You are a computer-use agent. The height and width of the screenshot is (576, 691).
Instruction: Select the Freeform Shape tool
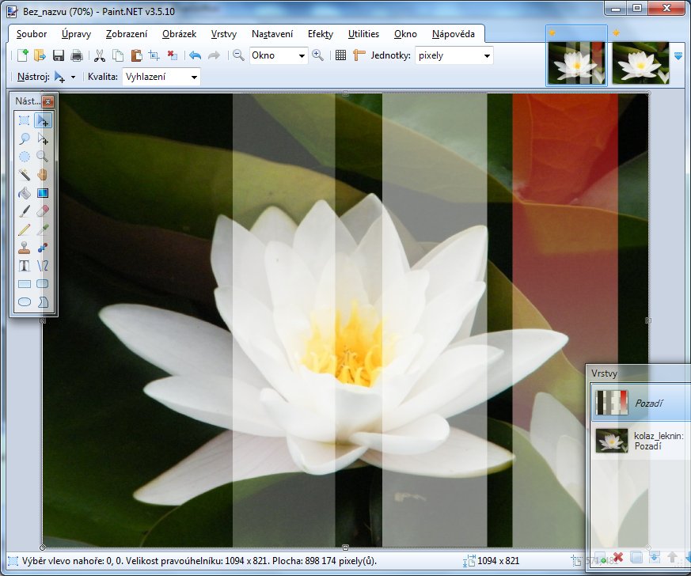pos(43,302)
